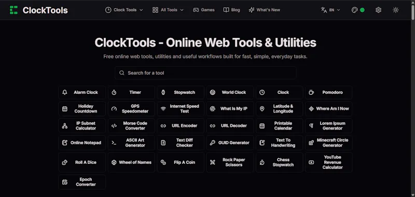Open the GPS Speedometer gauge icon

coord(114,109)
